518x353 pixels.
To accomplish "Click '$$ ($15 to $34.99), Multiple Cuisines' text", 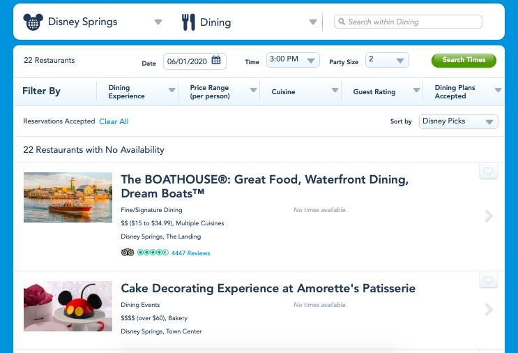I will click(x=172, y=223).
